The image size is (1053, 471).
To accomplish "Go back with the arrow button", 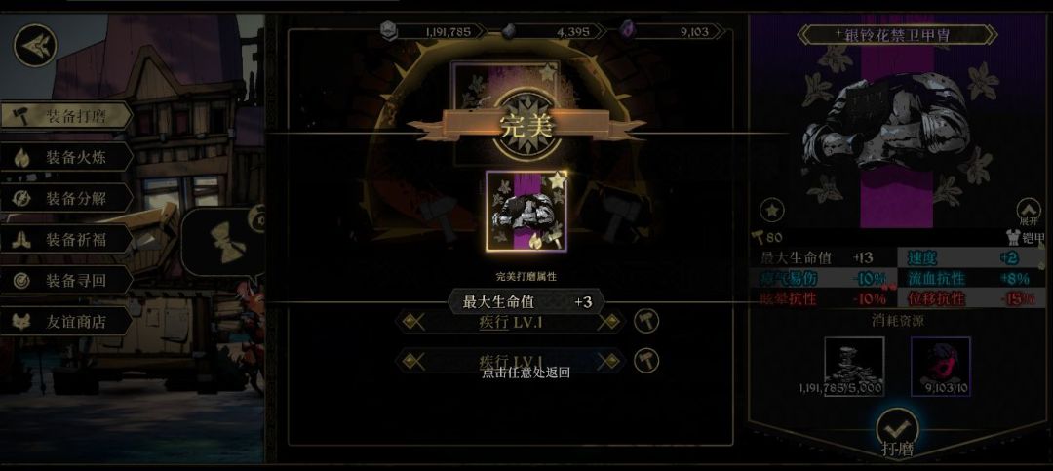I will tap(35, 46).
